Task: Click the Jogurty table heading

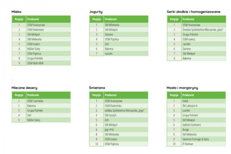Action: 96,12
